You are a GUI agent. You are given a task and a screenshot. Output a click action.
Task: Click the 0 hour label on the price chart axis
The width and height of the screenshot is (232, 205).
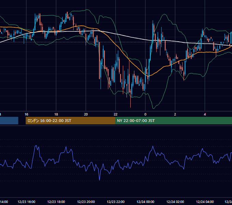pyautogui.click(x=145, y=114)
